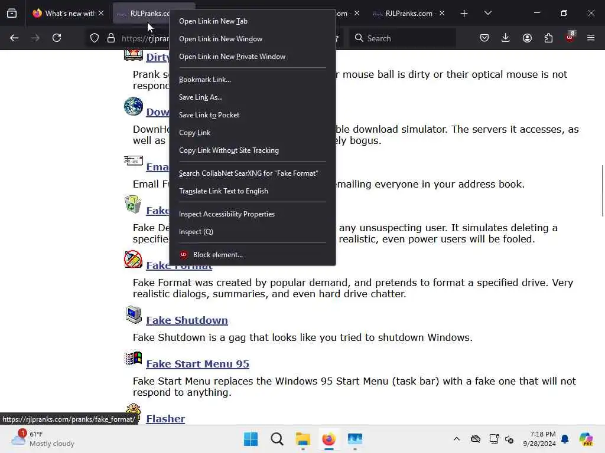Image resolution: width=605 pixels, height=453 pixels.
Task: Open the Extensions puzzle icon
Action: pyautogui.click(x=548, y=38)
